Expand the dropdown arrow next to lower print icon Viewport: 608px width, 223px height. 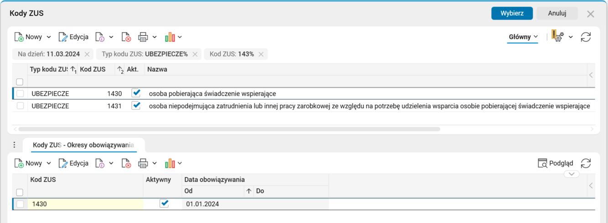155,163
